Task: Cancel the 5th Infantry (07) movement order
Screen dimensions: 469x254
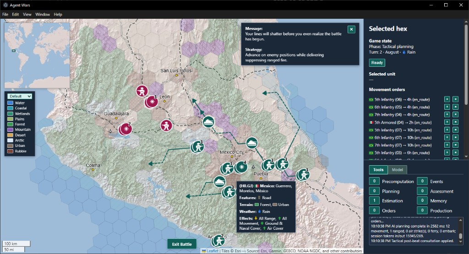Action: point(455,130)
